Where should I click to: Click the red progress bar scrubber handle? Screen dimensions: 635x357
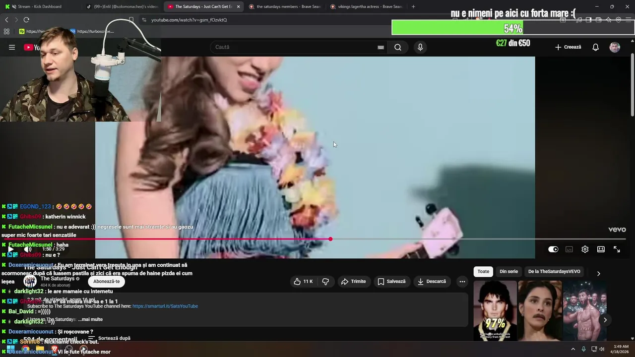(x=330, y=239)
